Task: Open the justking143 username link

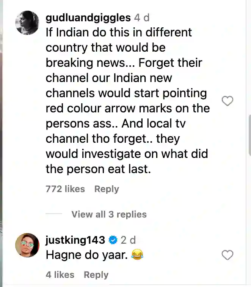Action: point(75,240)
